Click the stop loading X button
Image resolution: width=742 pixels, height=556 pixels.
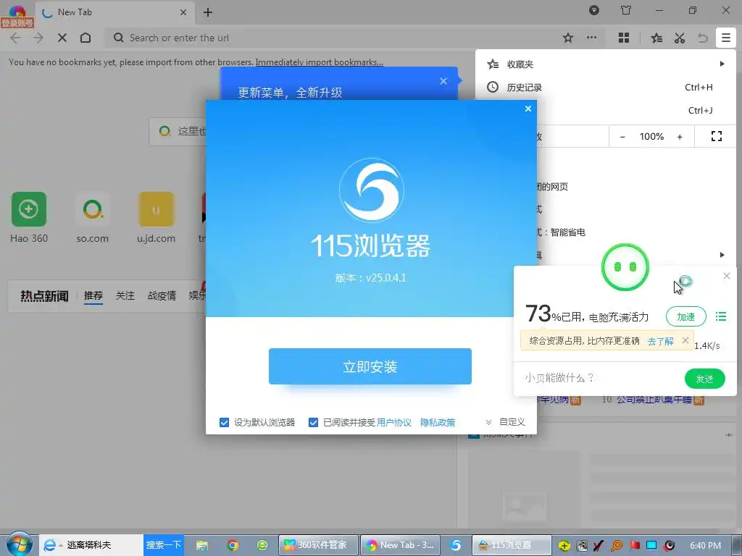62,38
